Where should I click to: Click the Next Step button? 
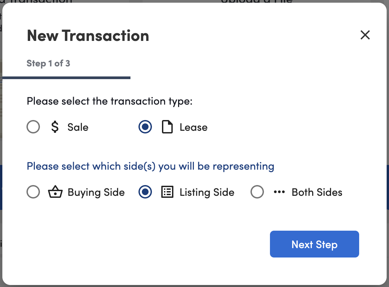[314, 244]
